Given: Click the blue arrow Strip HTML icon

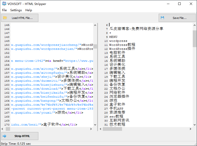Looking at the screenshot, I should pyautogui.click(x=5, y=136).
